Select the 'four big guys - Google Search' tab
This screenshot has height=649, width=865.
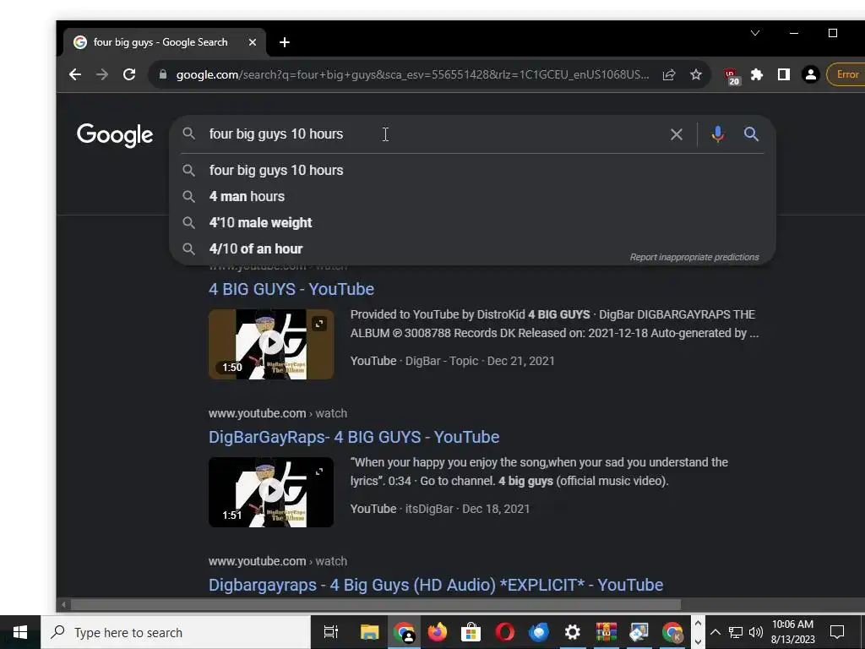point(165,42)
